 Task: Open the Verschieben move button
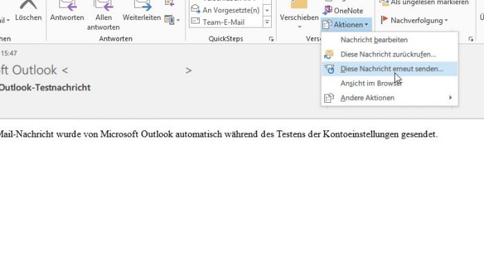[299, 14]
